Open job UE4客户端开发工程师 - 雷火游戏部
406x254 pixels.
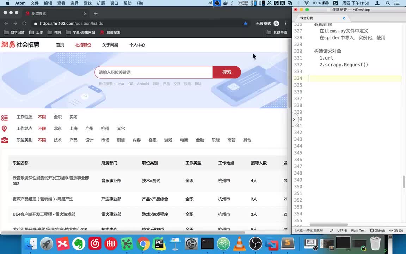44,214
